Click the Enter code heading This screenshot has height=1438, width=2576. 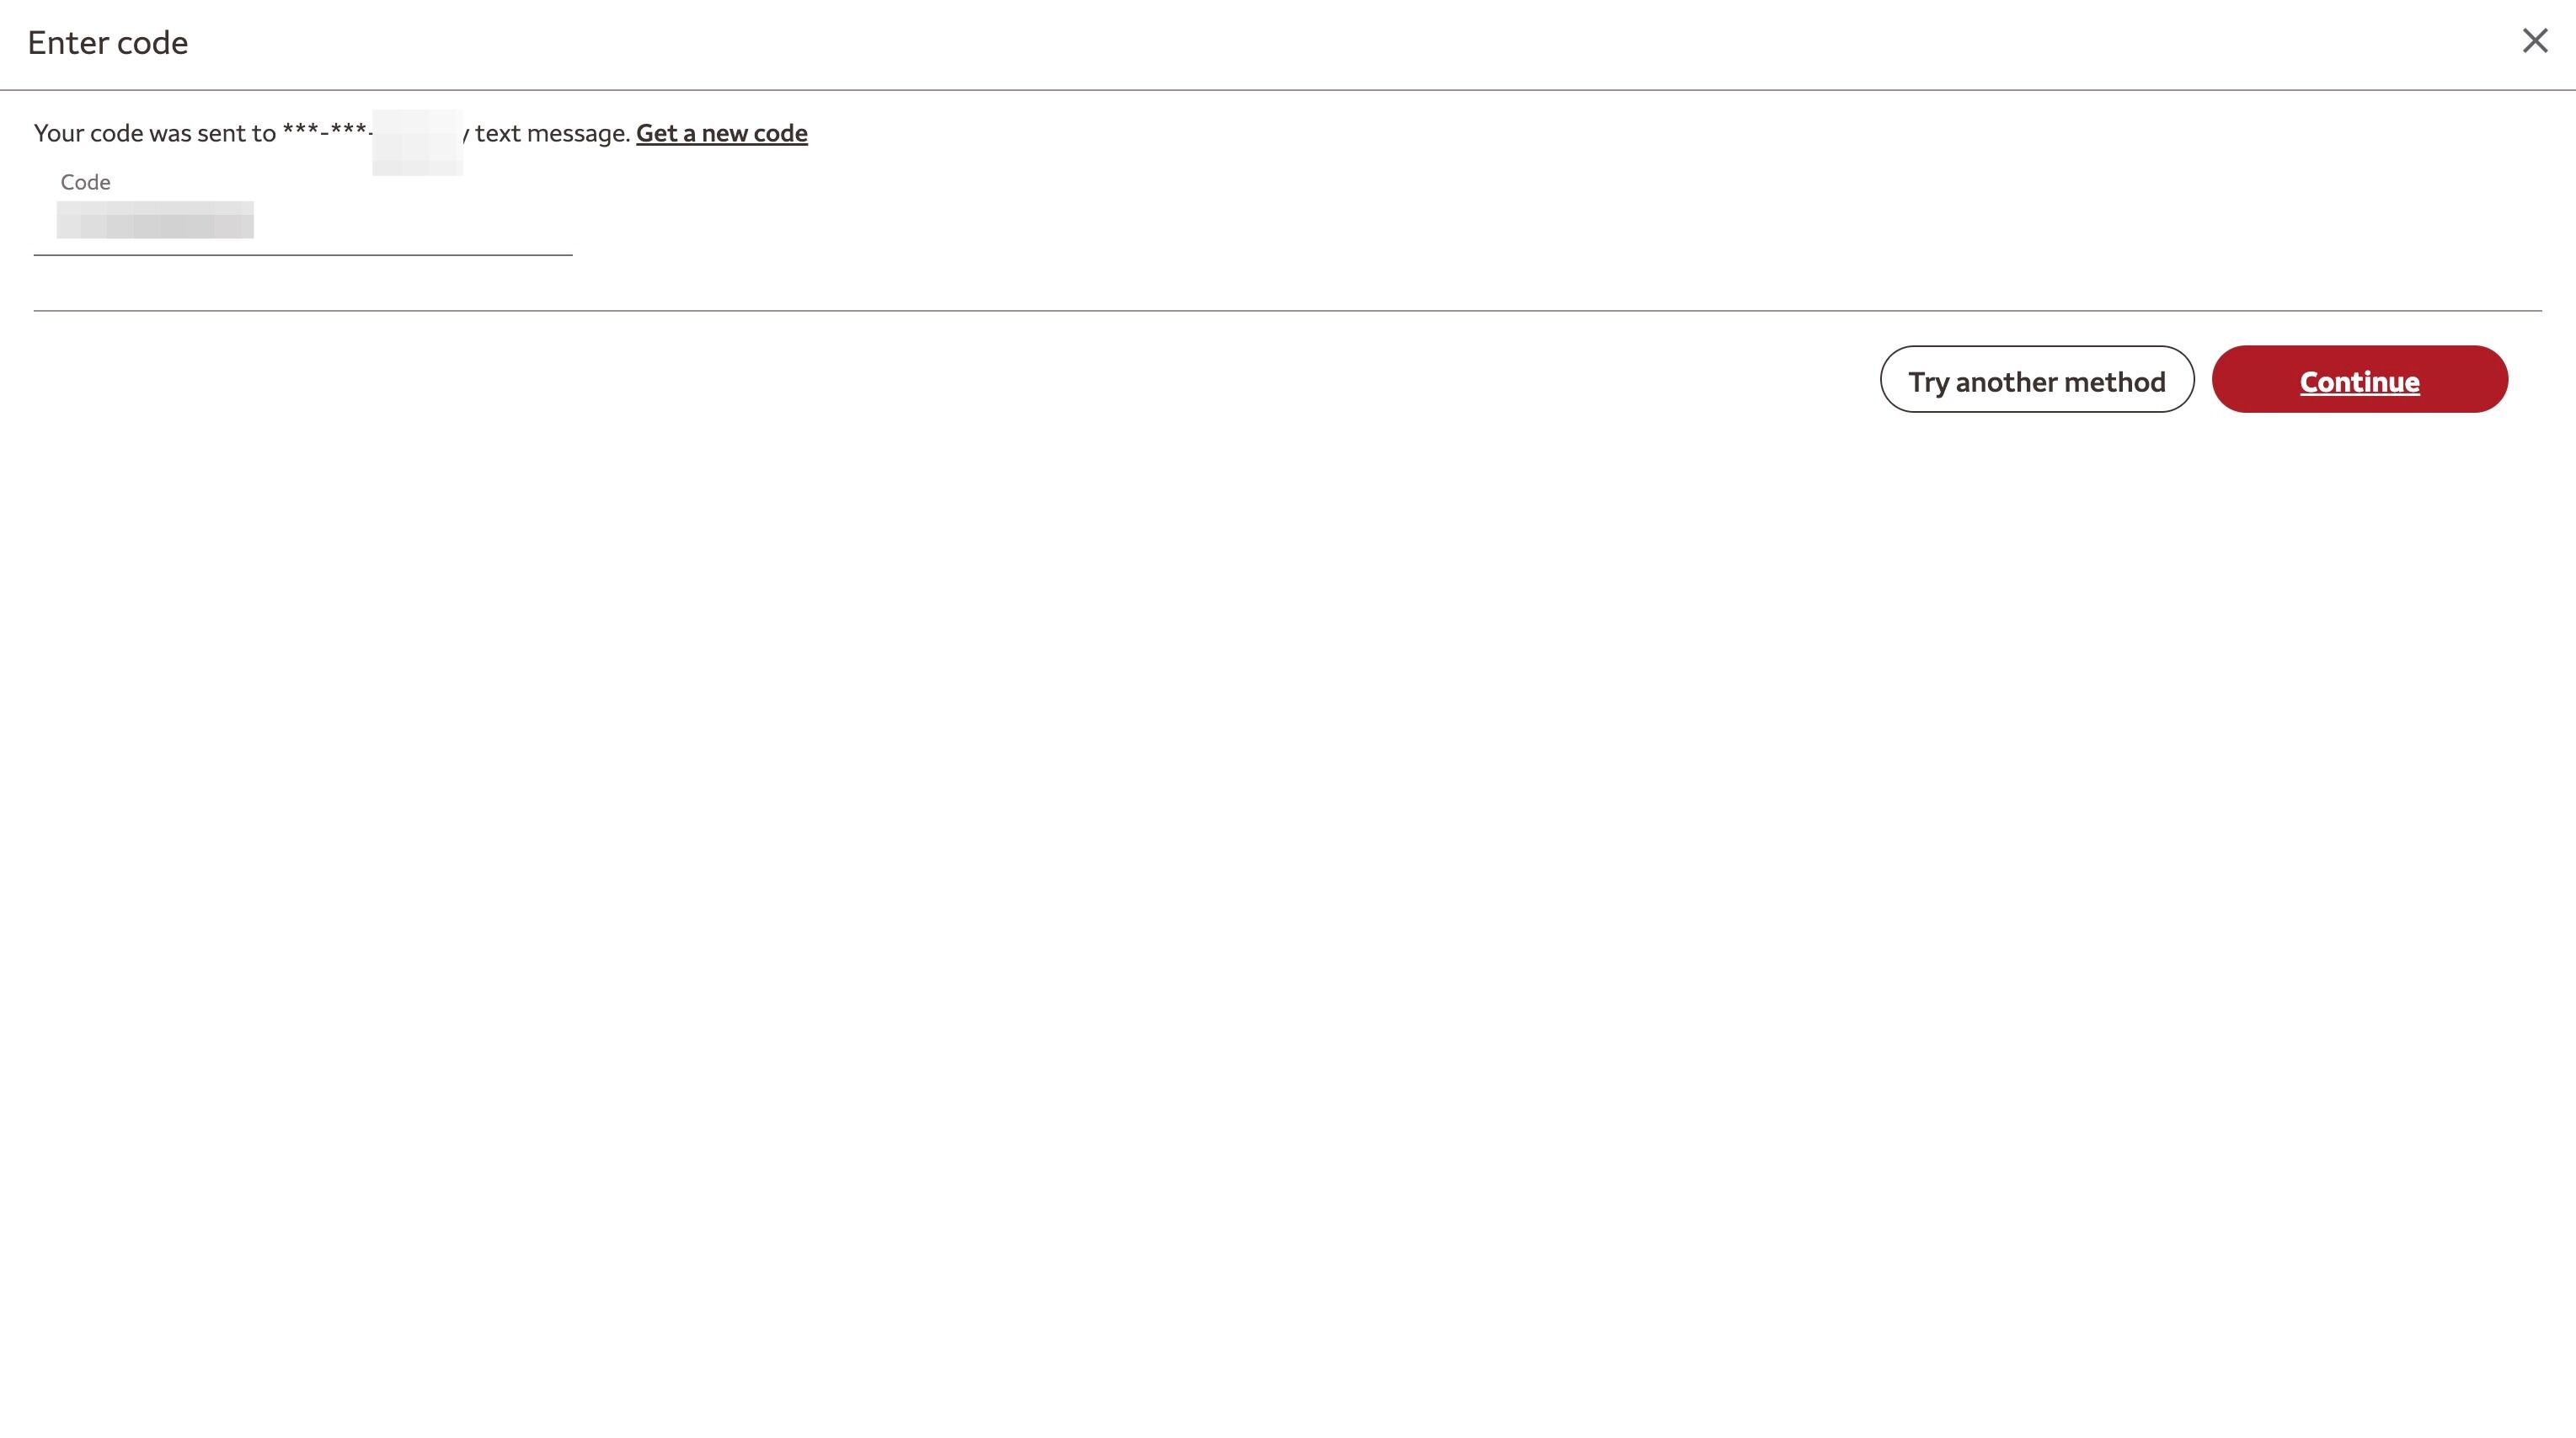[x=108, y=43]
